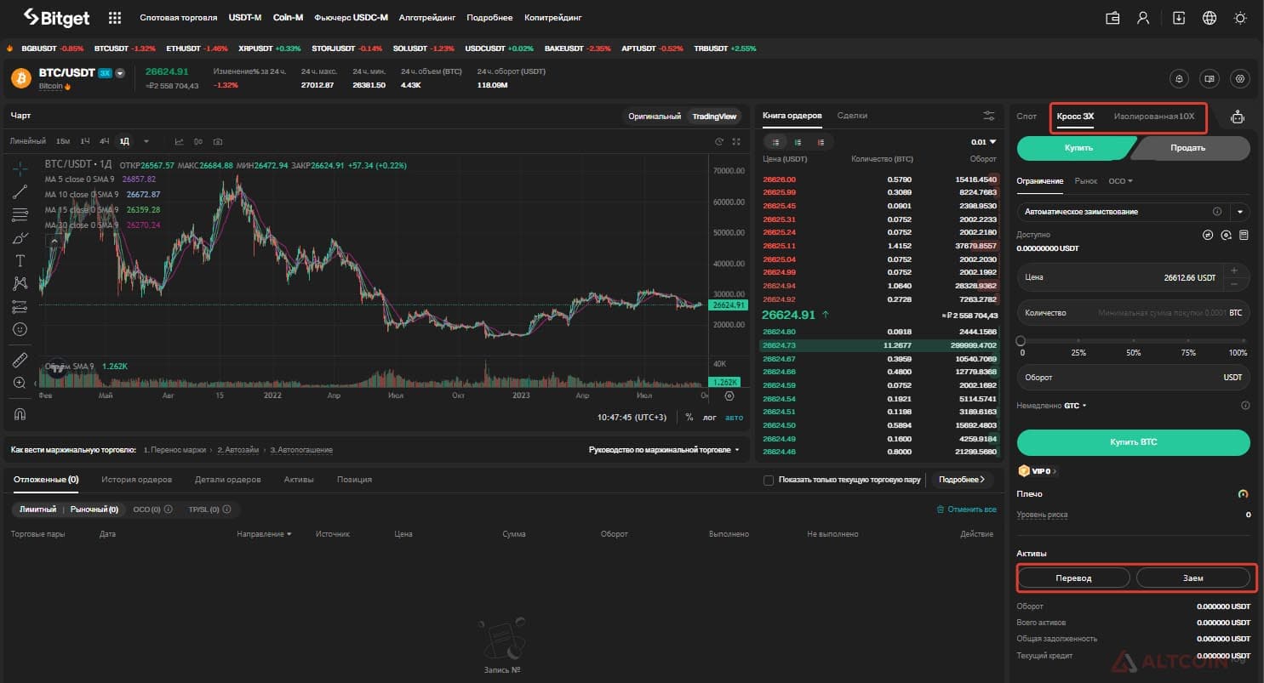Switch chart to Оригинальный view
The height and width of the screenshot is (683, 1264).
(x=655, y=117)
